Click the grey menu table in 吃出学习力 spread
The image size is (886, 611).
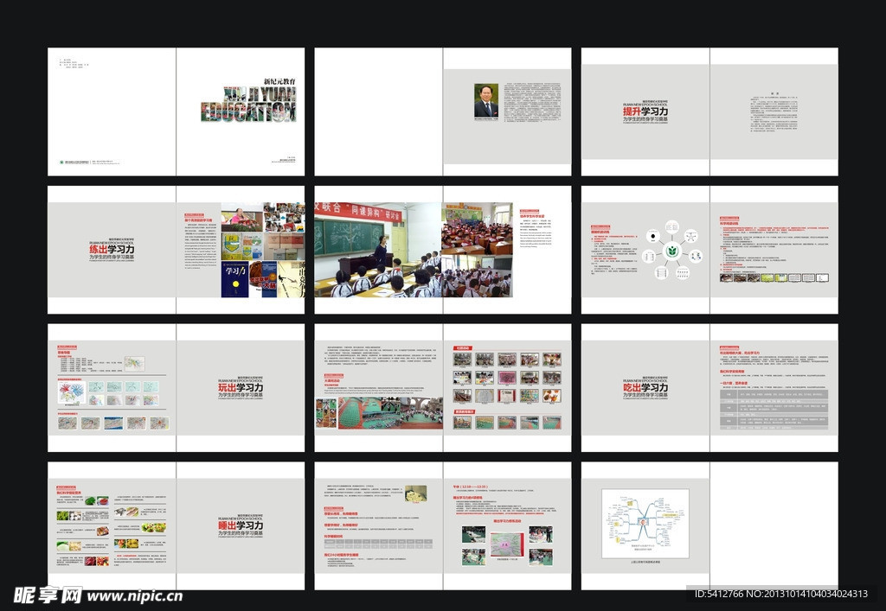coord(774,410)
